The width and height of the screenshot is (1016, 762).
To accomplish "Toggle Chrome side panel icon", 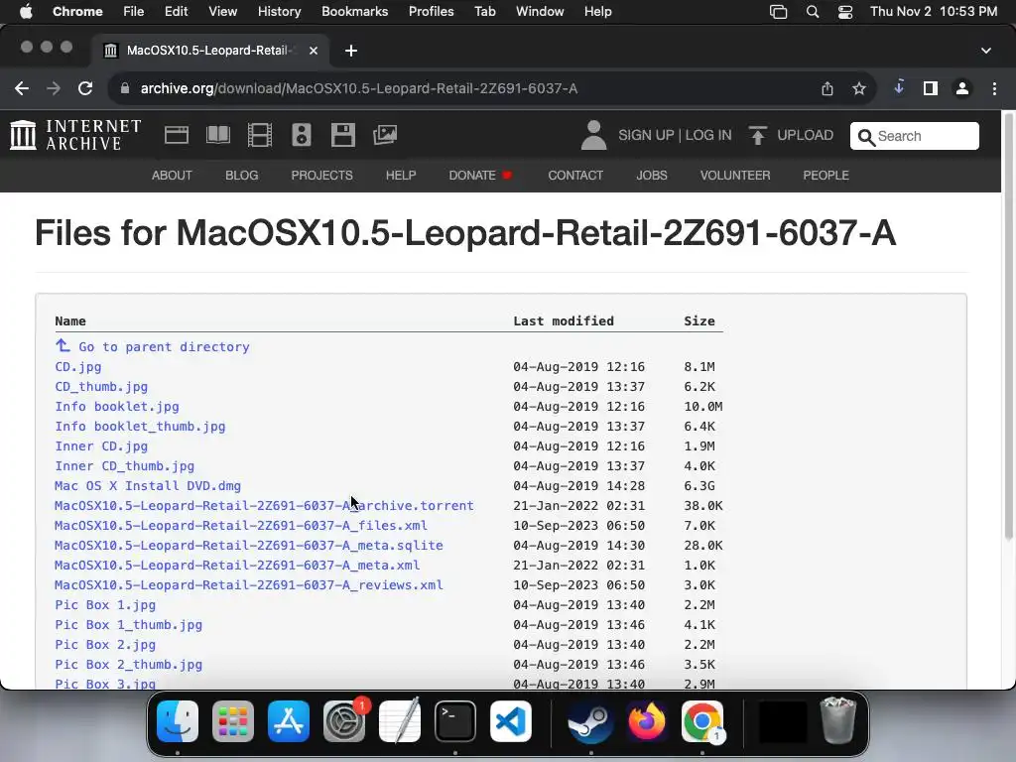I will [931, 88].
